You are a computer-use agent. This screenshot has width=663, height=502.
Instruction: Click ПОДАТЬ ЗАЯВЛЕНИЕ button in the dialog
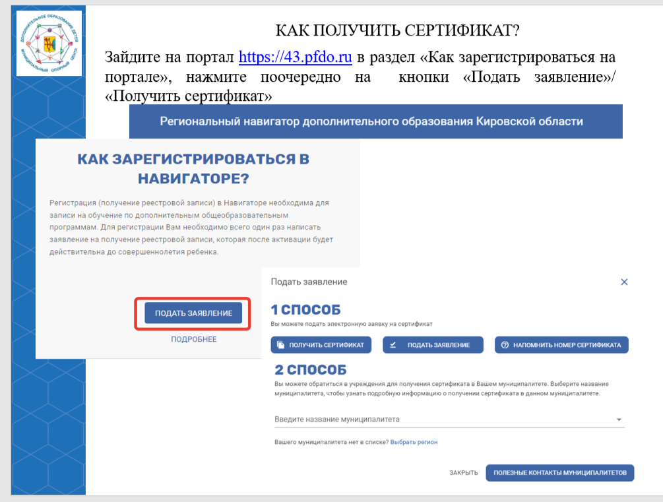(x=433, y=345)
